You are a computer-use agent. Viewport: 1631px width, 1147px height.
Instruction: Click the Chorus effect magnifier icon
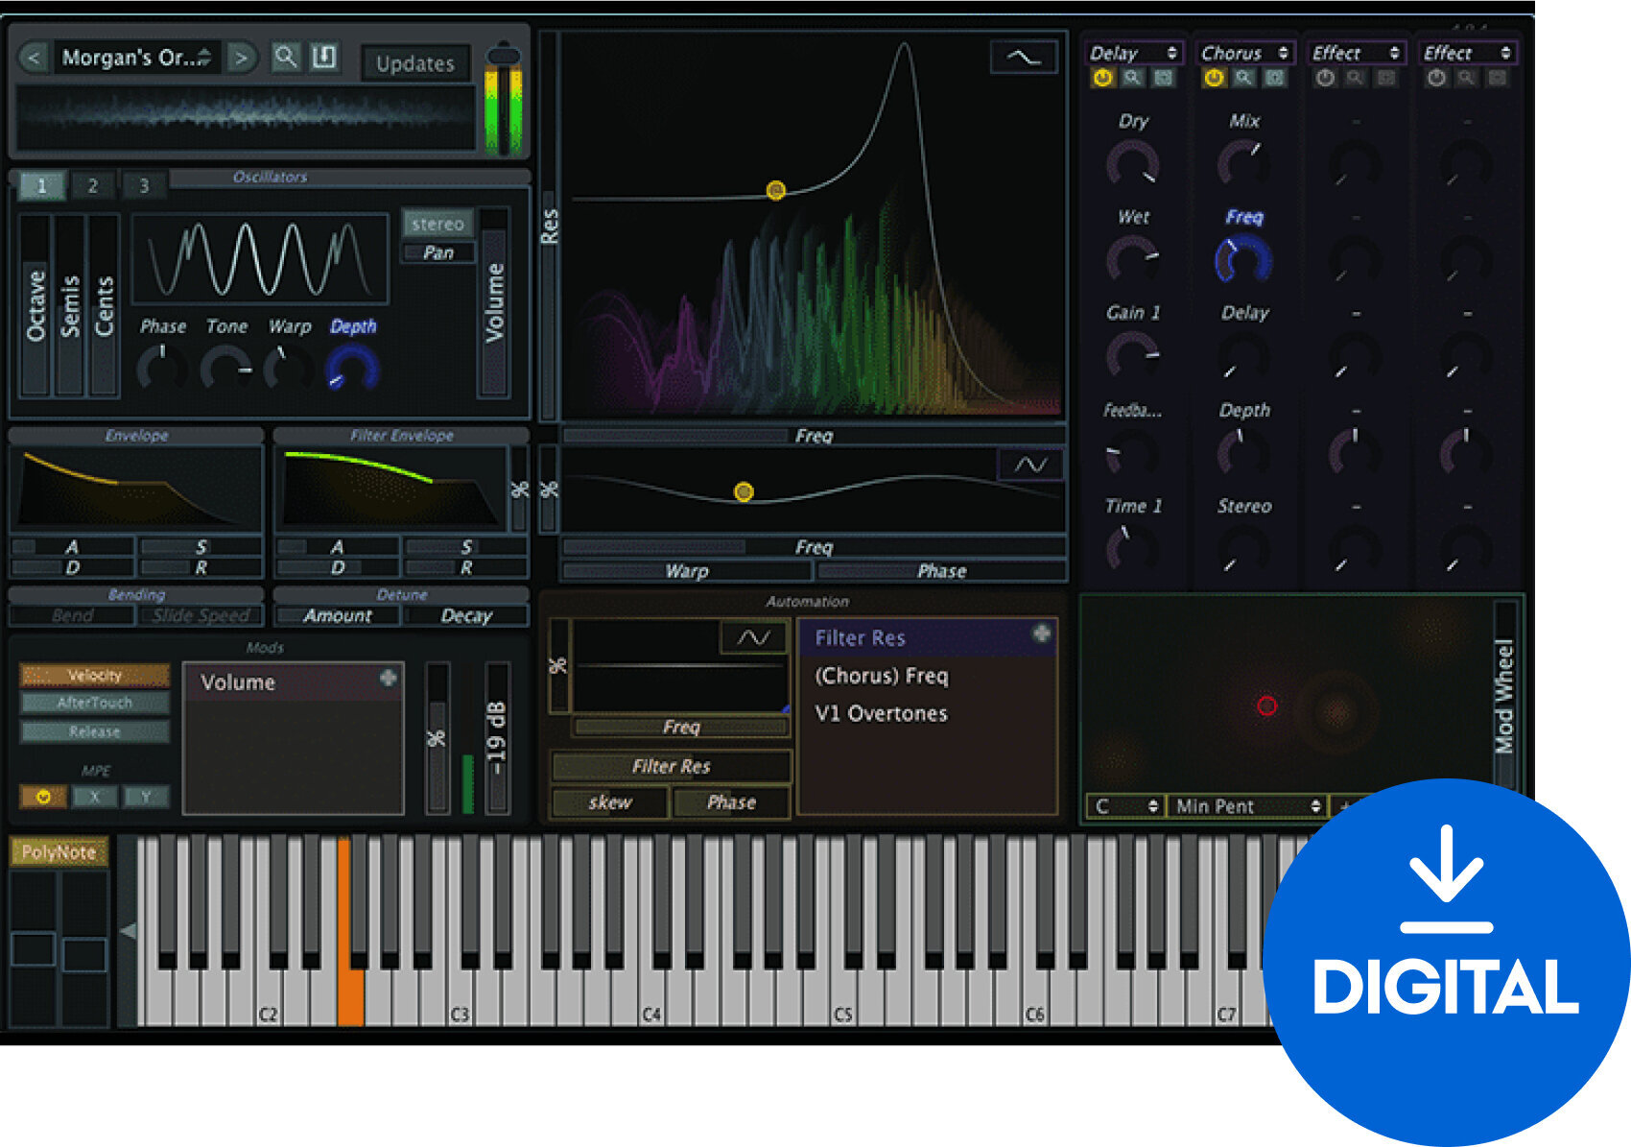(1244, 79)
